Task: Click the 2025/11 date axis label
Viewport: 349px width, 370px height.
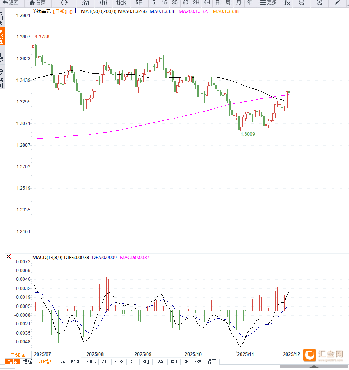Action: point(245,354)
